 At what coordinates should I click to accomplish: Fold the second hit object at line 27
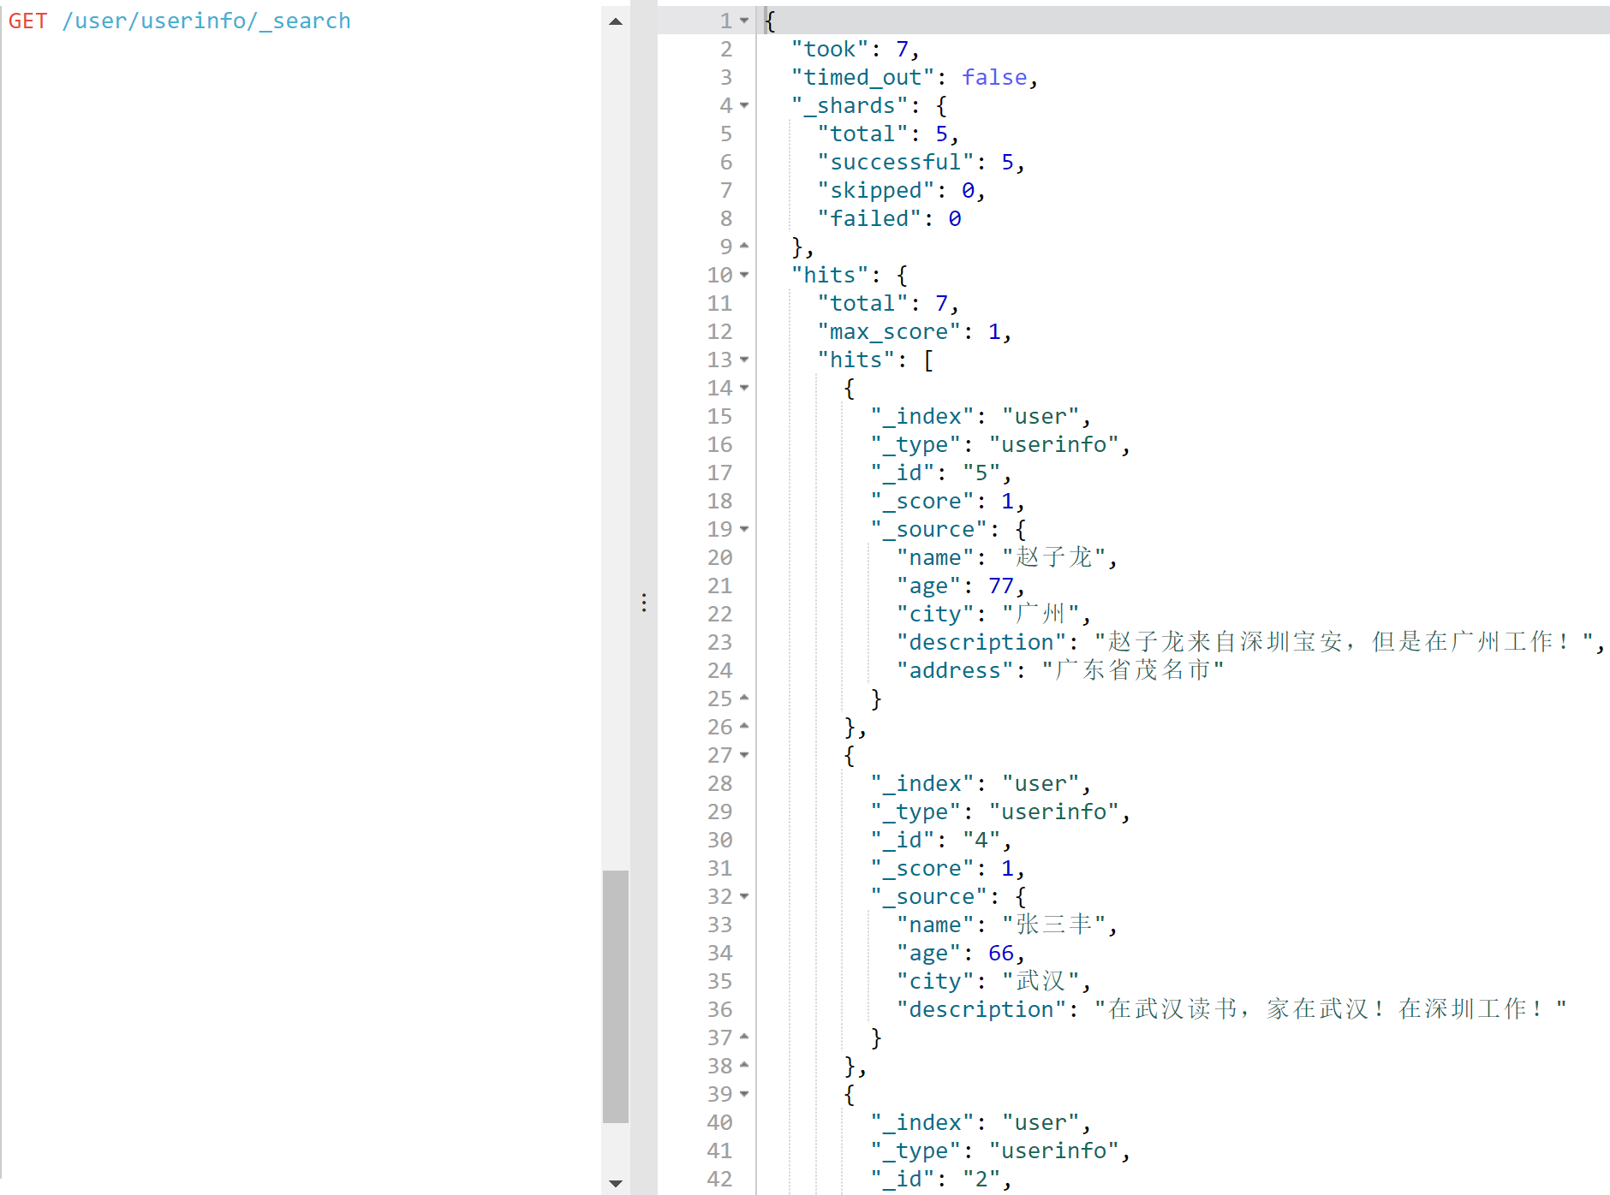point(744,755)
